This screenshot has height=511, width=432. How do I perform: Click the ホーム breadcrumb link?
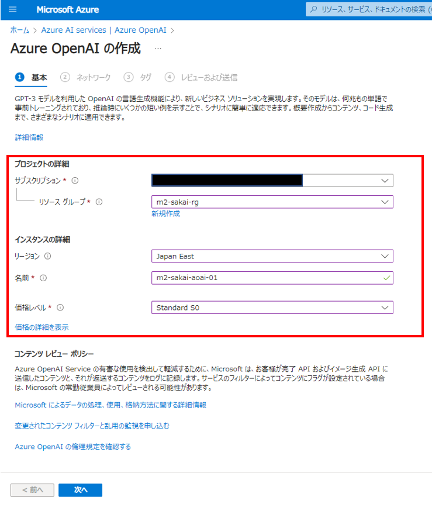click(19, 30)
